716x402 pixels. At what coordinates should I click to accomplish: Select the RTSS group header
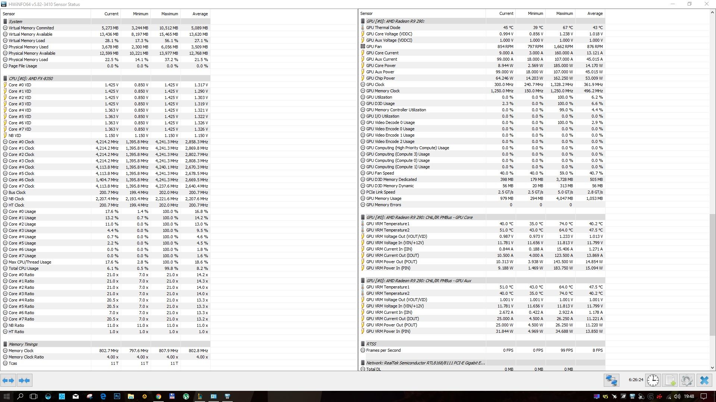point(482,344)
